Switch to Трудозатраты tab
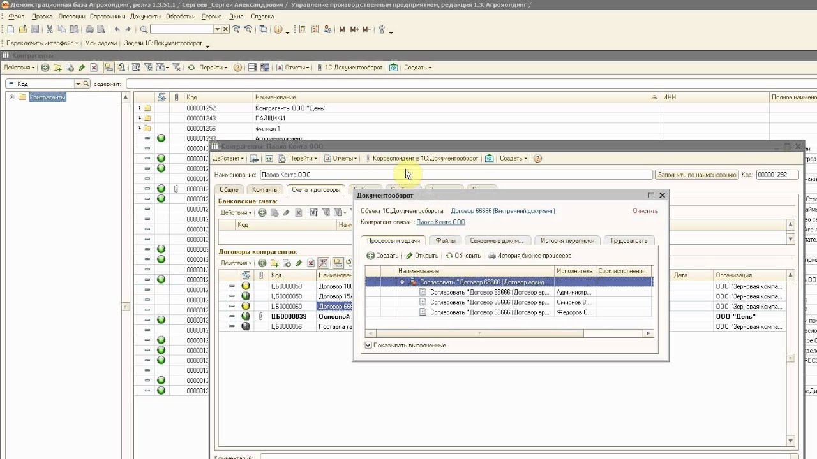This screenshot has width=817, height=459. 629,240
